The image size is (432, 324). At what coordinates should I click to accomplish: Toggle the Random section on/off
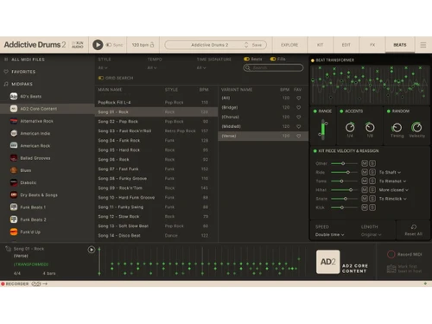pos(389,111)
